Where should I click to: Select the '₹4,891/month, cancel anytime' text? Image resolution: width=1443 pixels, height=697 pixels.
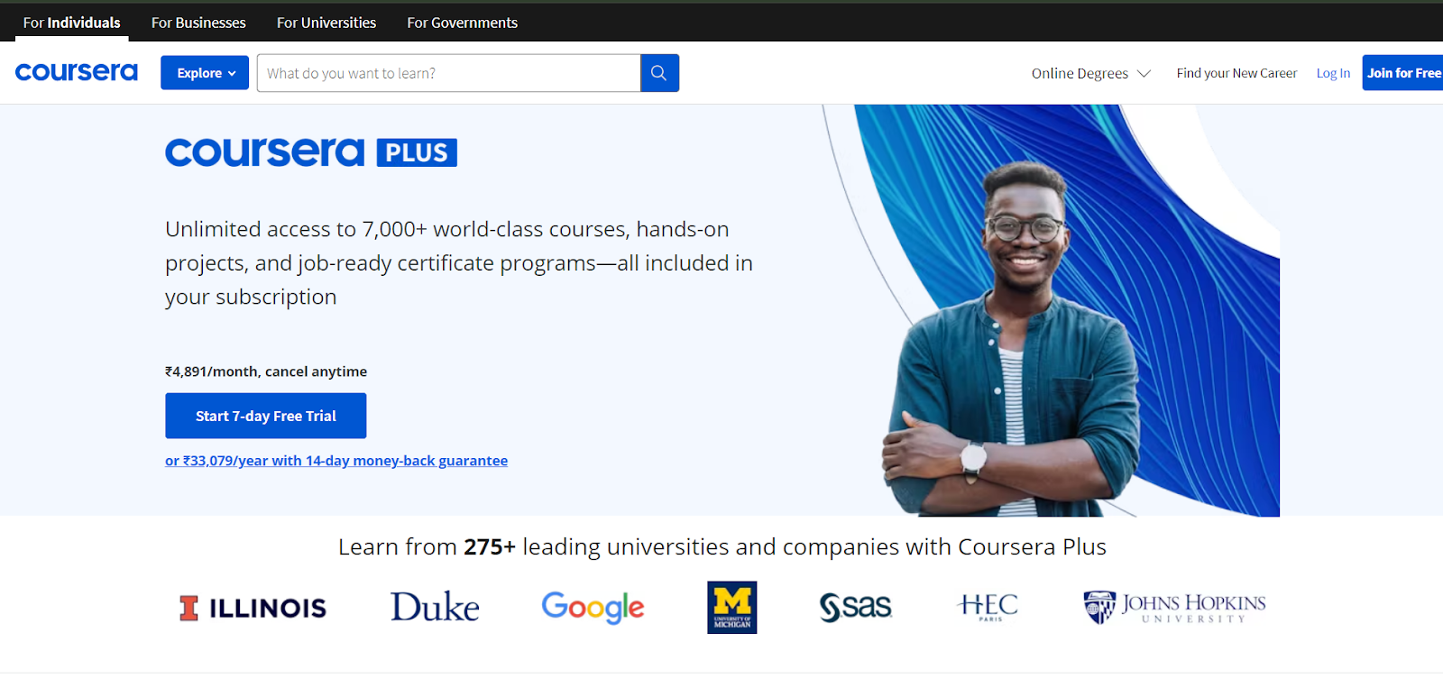point(266,371)
